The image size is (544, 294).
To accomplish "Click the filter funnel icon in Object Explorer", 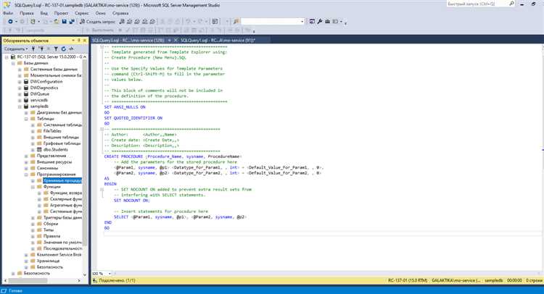I will point(56,49).
